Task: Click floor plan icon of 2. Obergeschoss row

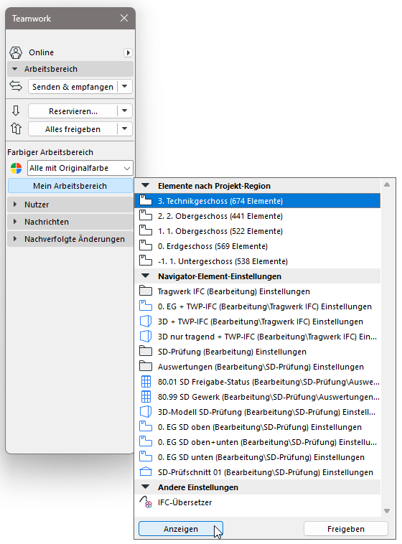Action: pos(146,216)
